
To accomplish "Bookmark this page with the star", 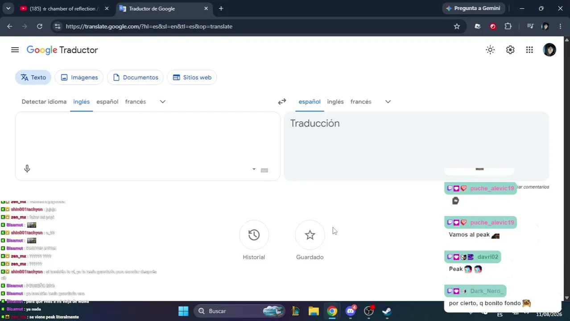I will [457, 26].
